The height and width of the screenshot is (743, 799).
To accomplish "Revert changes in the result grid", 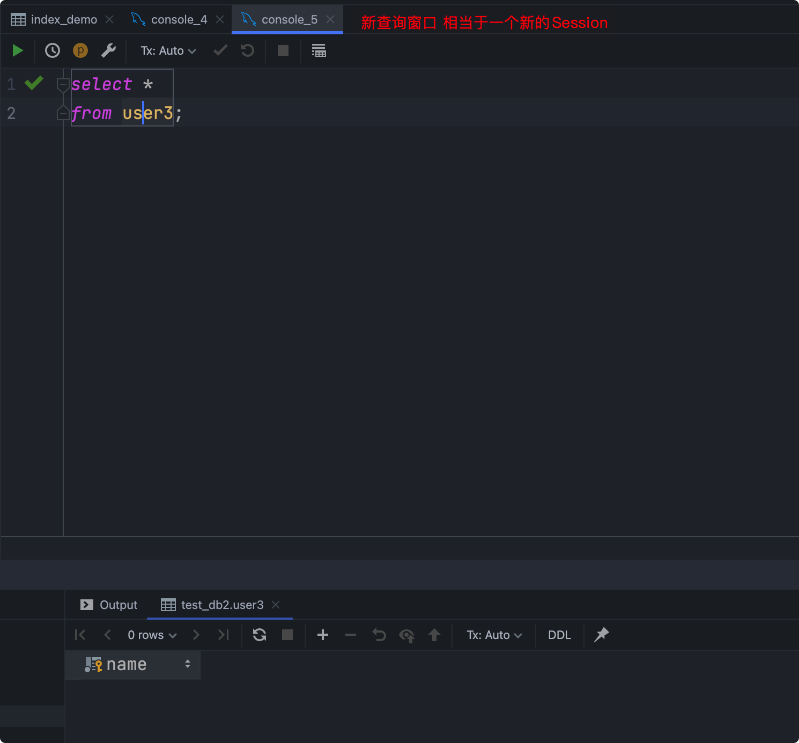I will coord(379,635).
